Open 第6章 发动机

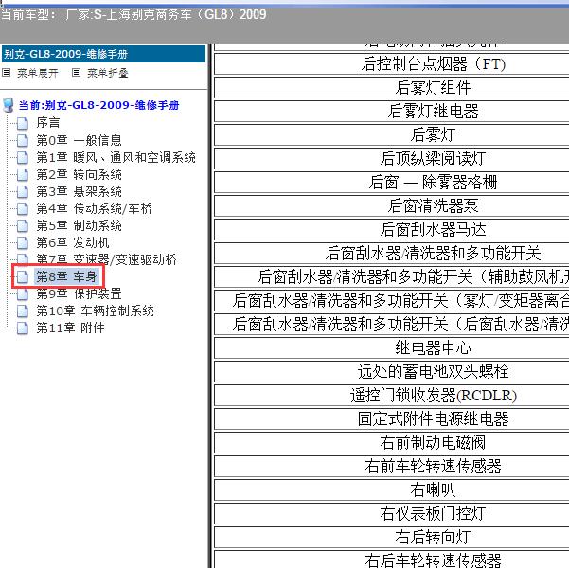tap(73, 242)
